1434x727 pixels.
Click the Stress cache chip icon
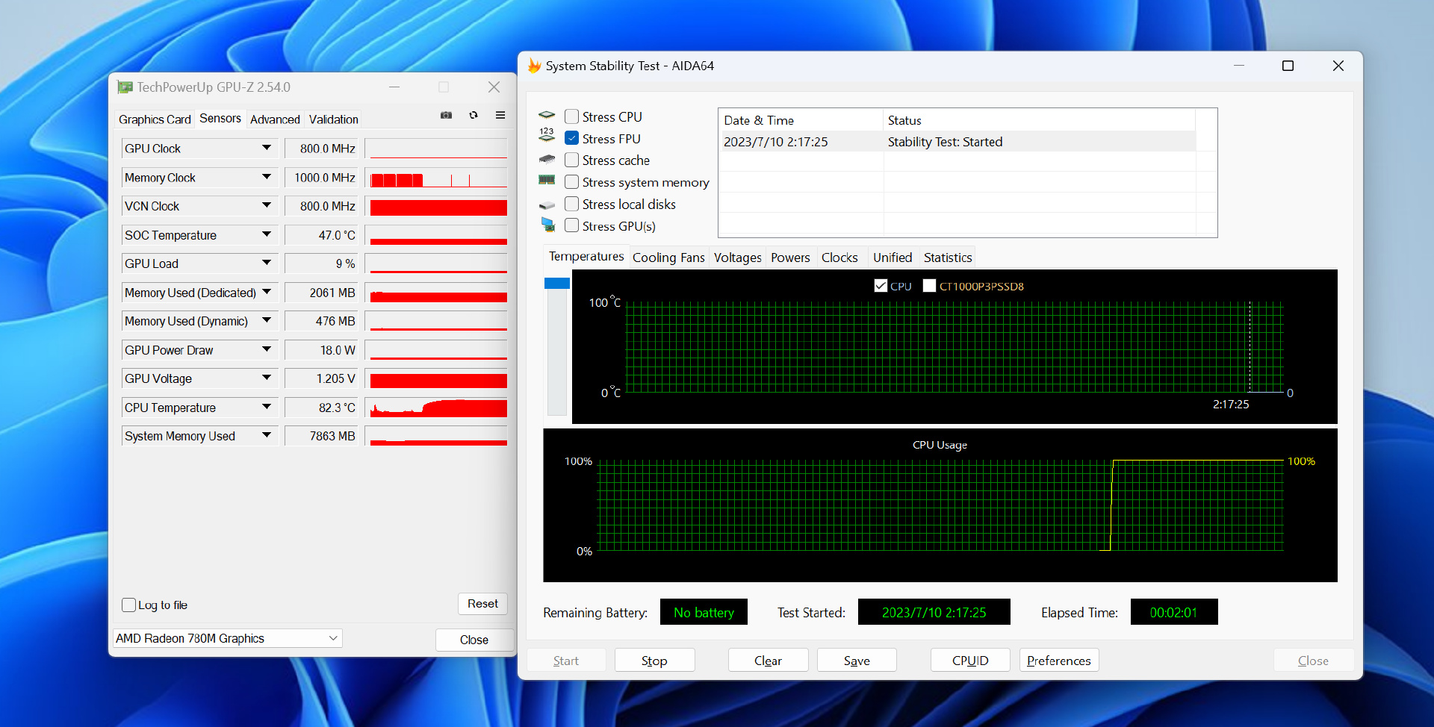point(547,159)
